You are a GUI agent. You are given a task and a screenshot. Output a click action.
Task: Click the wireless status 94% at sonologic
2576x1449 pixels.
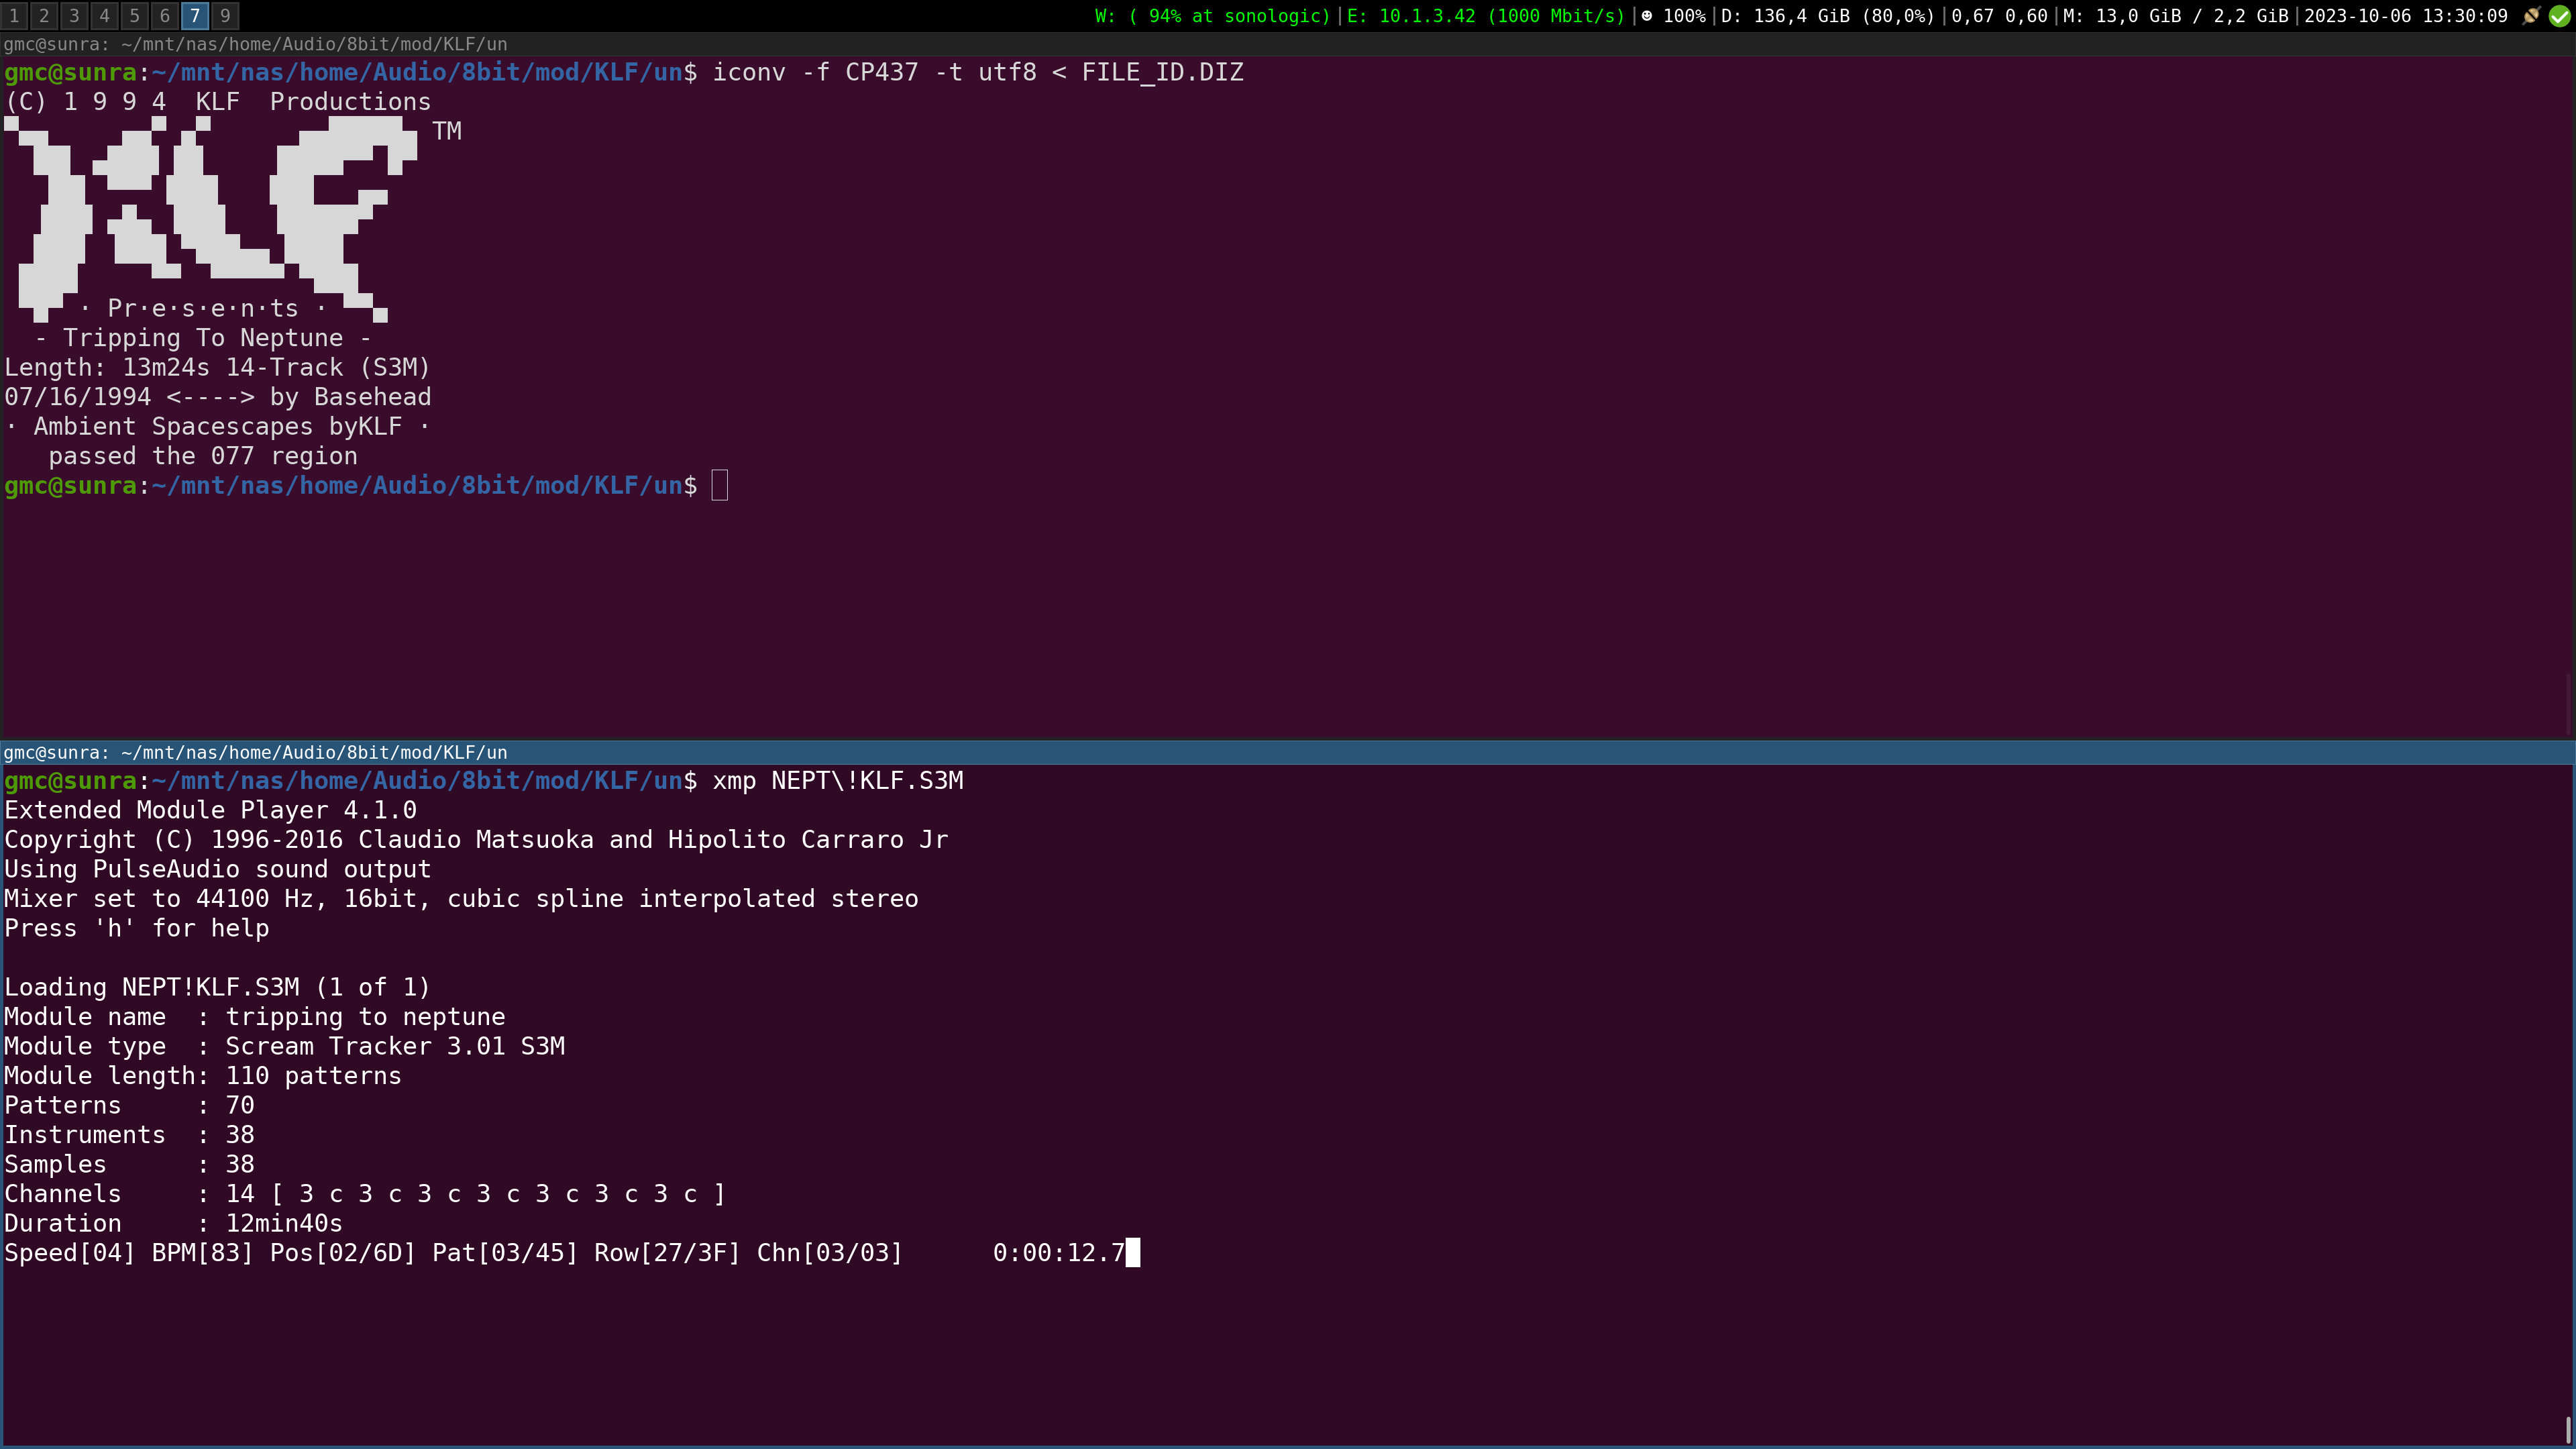click(1213, 16)
